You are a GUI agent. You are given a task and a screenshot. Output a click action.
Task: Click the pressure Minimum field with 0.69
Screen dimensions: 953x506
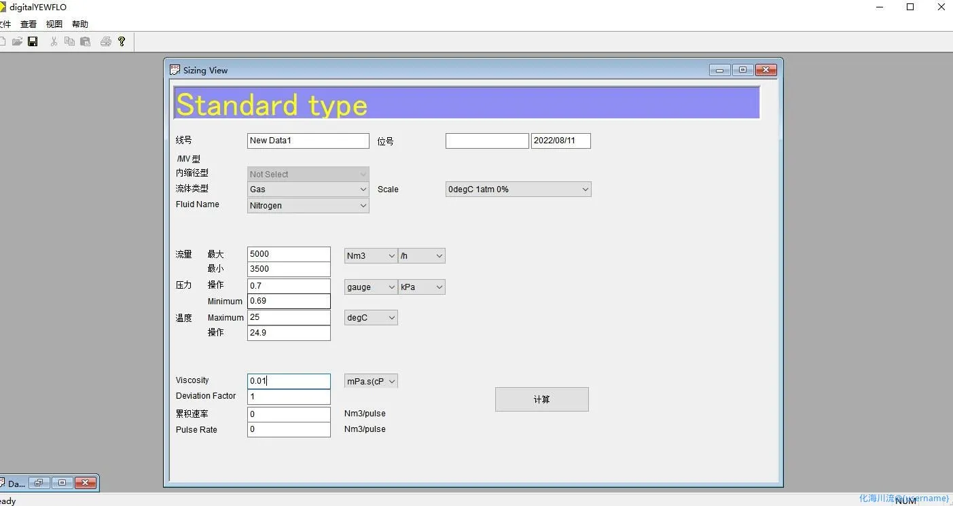289,301
